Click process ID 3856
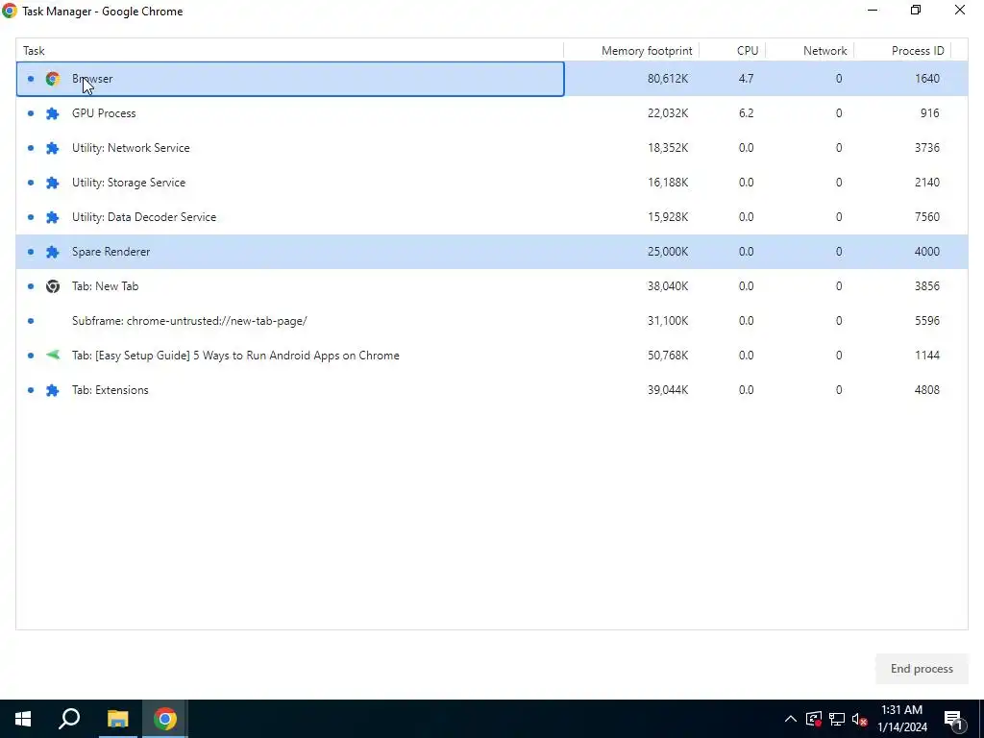Screen dimensions: 984x738 click(x=927, y=286)
